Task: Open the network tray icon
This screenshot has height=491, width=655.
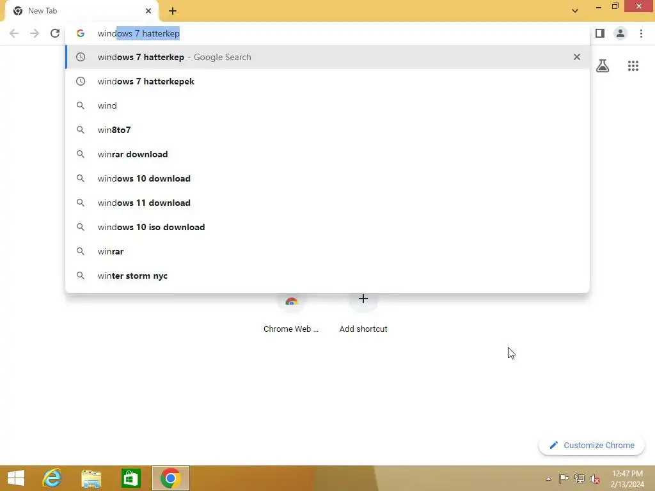Action: [579, 478]
